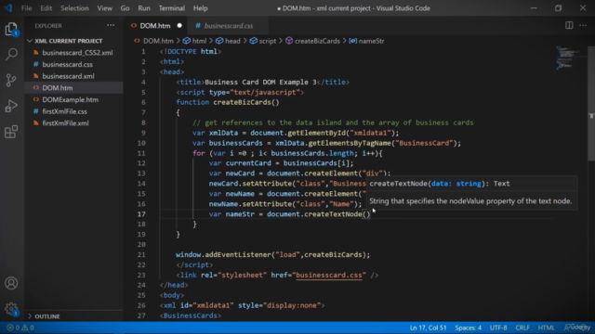Place cursor at line 17 createTextNode parentheses
The width and height of the screenshot is (595, 334).
366,214
